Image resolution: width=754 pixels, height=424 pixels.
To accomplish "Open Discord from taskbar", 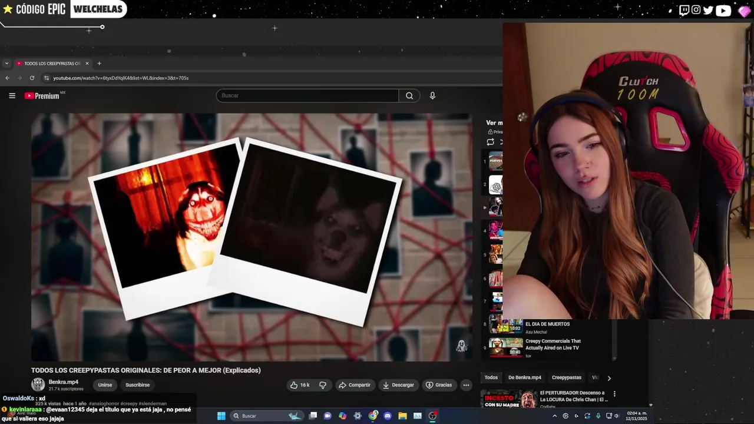I will [x=388, y=416].
